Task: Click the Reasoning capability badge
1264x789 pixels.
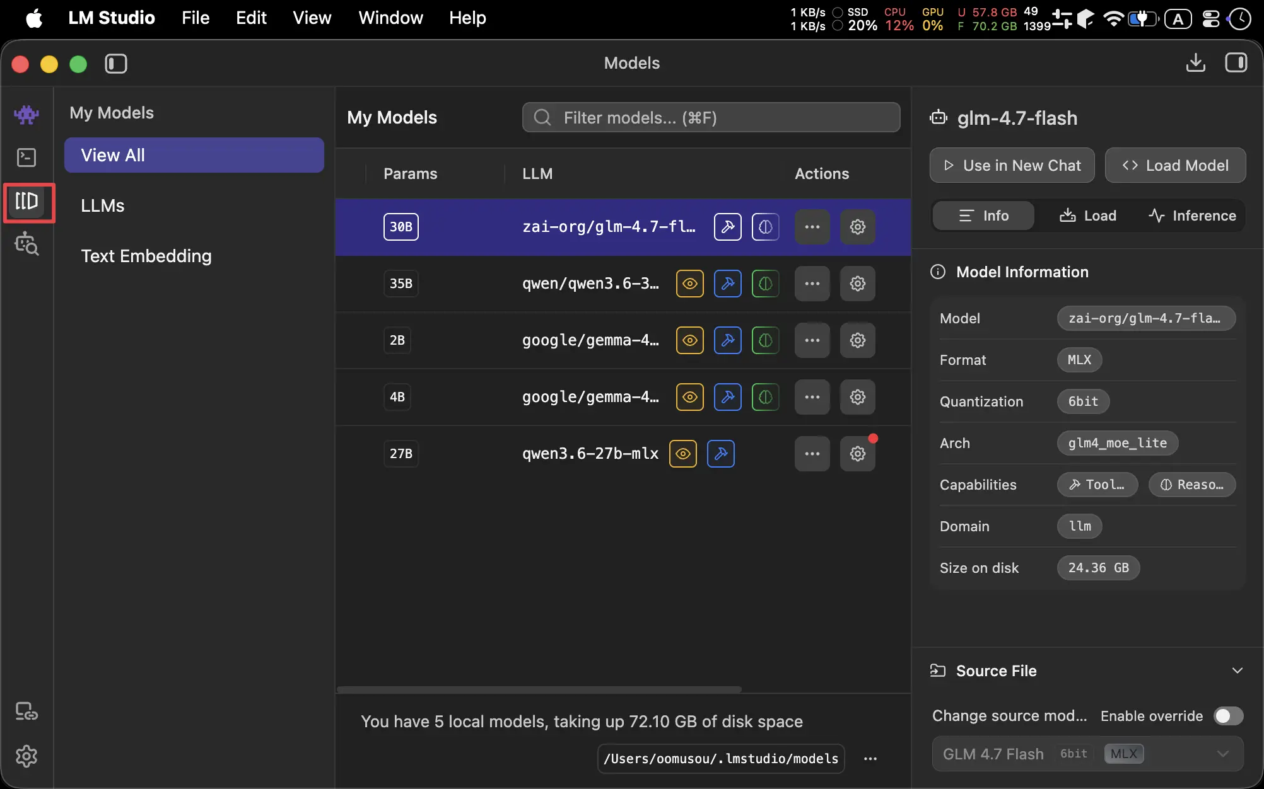Action: click(x=1192, y=485)
